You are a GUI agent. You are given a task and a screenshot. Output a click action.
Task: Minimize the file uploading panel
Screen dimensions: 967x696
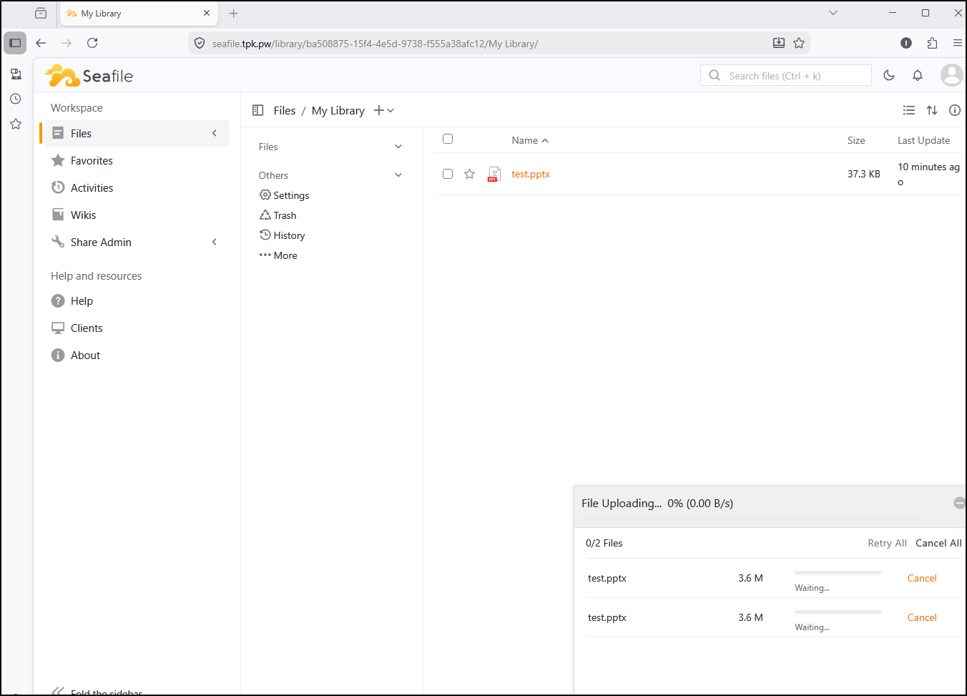pyautogui.click(x=959, y=503)
